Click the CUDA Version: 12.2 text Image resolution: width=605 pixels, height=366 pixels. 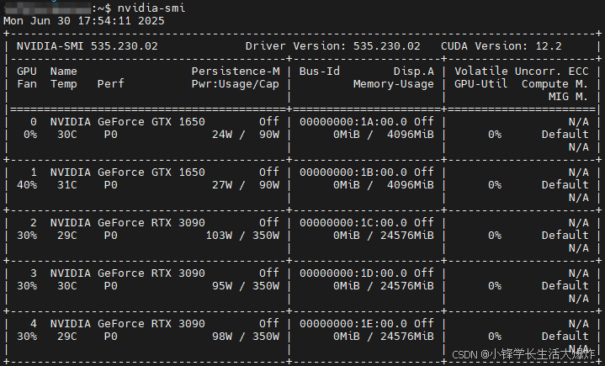[x=502, y=46]
